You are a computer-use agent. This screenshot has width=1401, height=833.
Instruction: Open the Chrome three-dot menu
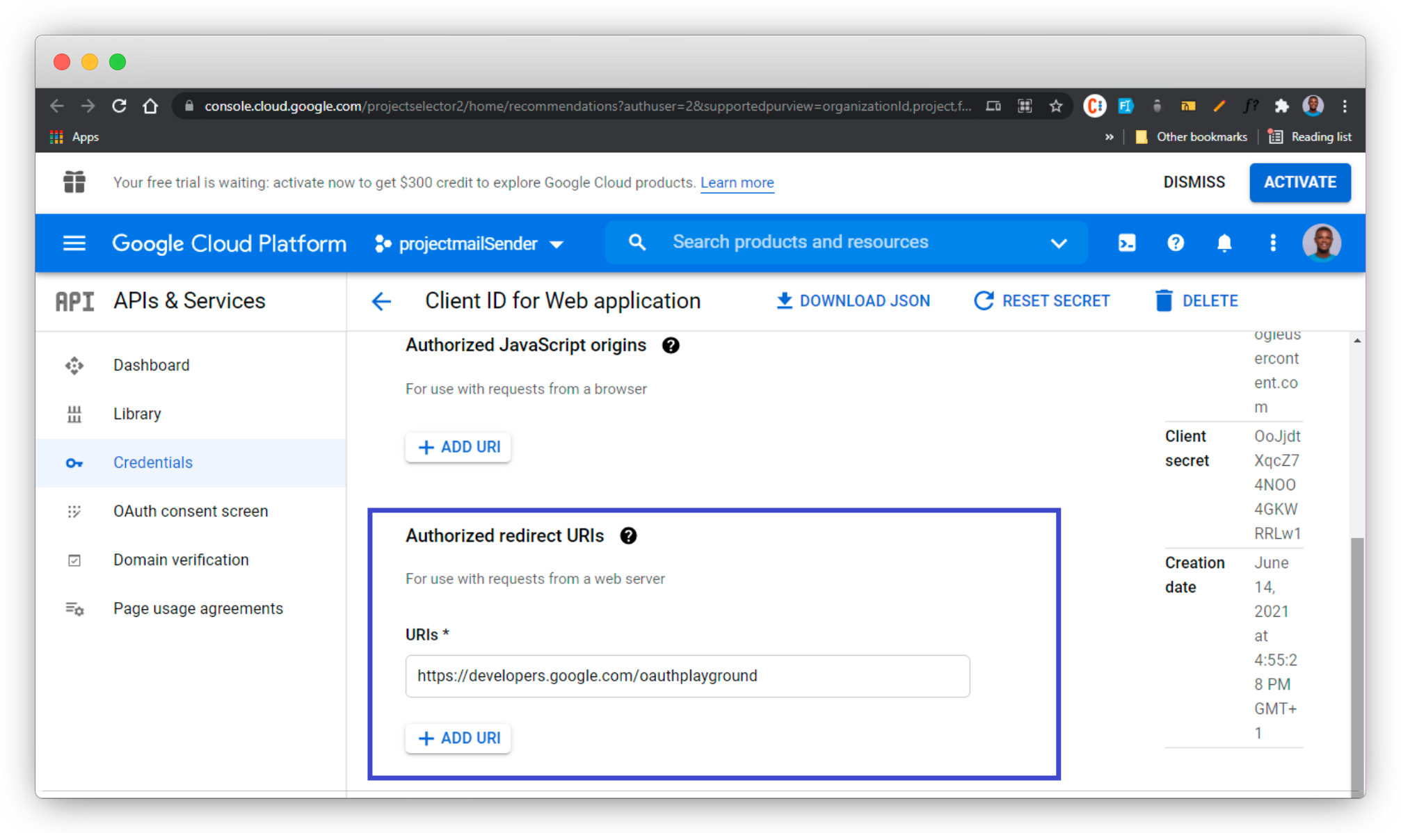[1345, 106]
